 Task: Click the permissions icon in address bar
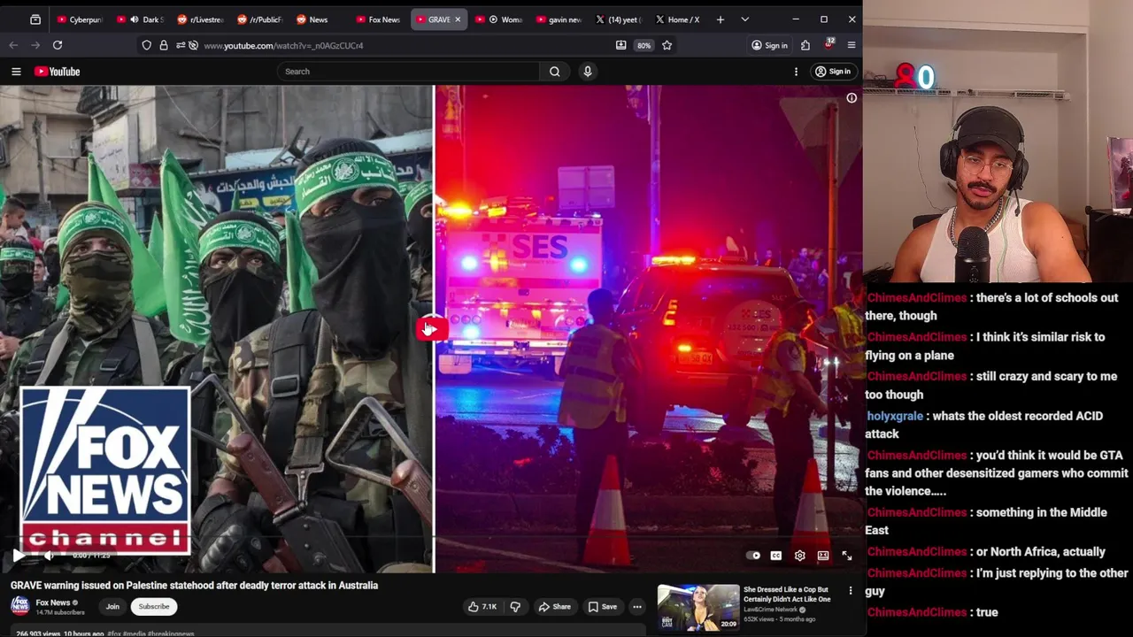point(181,45)
